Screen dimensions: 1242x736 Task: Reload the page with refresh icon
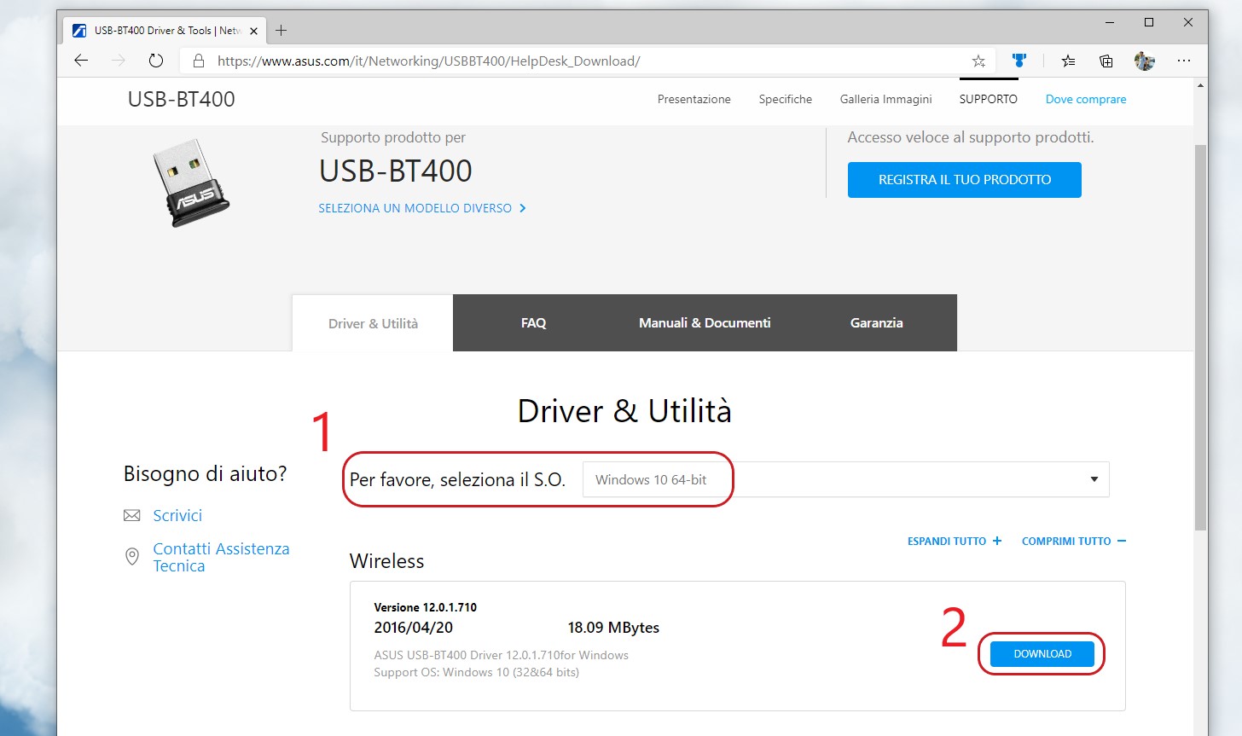coord(155,61)
